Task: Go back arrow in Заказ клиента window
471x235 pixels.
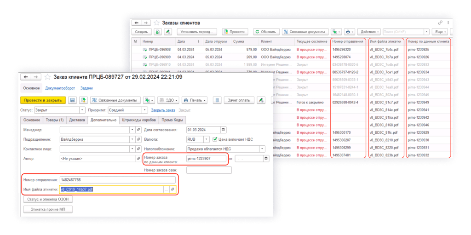Action: pyautogui.click(x=26, y=77)
